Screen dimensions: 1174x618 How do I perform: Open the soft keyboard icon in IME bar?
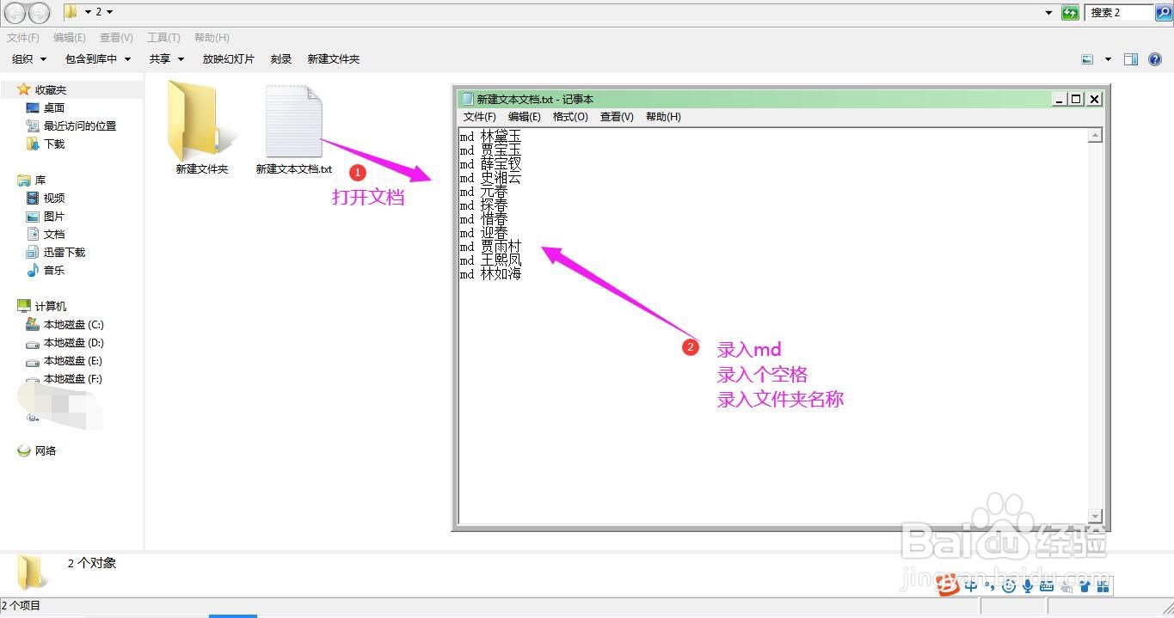tap(1046, 586)
